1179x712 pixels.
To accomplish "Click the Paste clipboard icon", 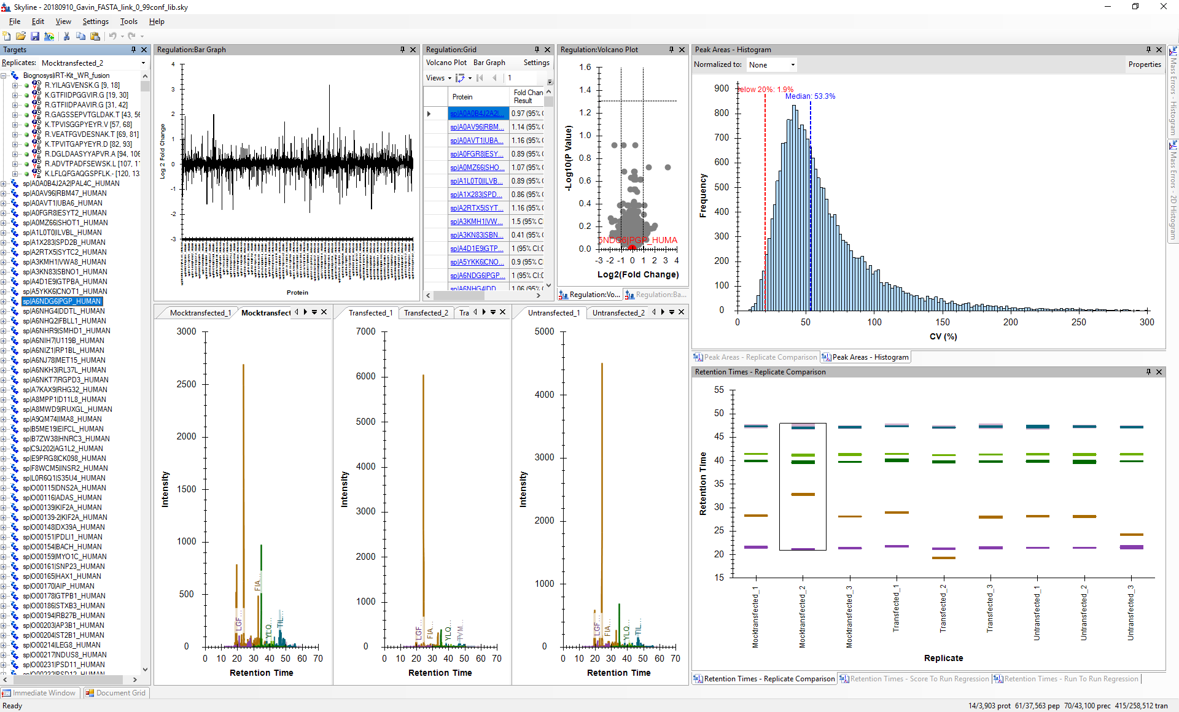I will tap(95, 36).
